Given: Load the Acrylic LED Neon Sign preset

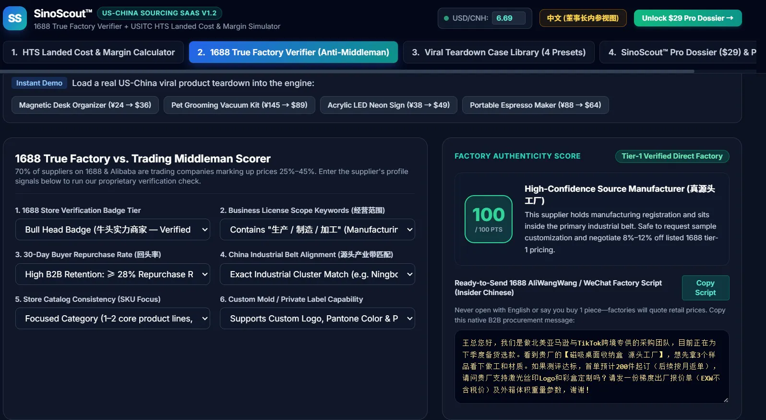Looking at the screenshot, I should click(388, 105).
